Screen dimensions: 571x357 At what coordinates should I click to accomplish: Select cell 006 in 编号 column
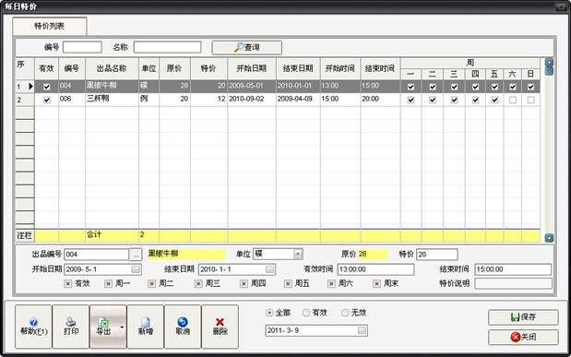click(x=72, y=100)
